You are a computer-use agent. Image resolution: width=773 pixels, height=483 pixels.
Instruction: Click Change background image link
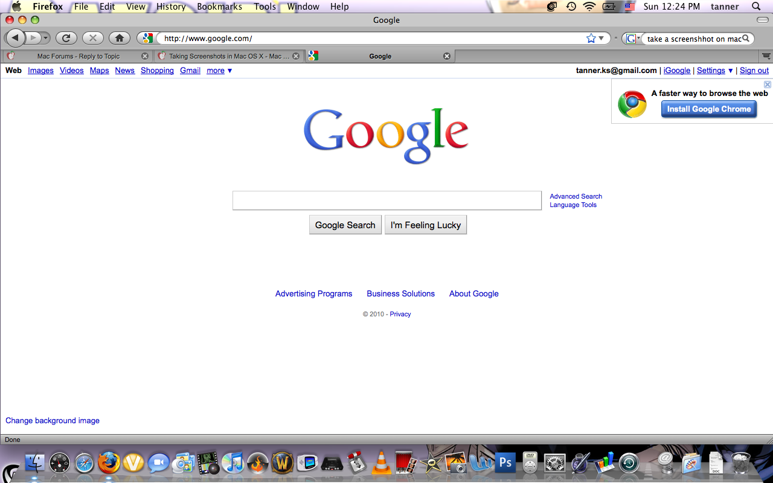point(53,421)
